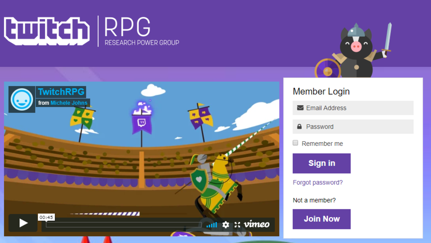This screenshot has height=243, width=431.
Task: Play the TwitchRPG video
Action: (23, 223)
